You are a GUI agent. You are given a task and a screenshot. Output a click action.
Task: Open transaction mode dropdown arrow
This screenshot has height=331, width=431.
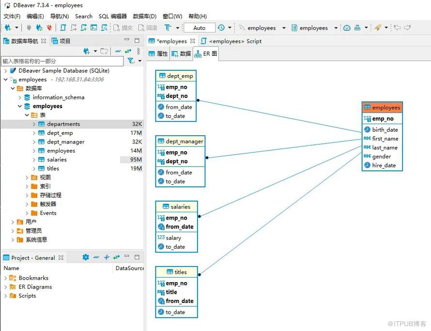[x=178, y=28]
